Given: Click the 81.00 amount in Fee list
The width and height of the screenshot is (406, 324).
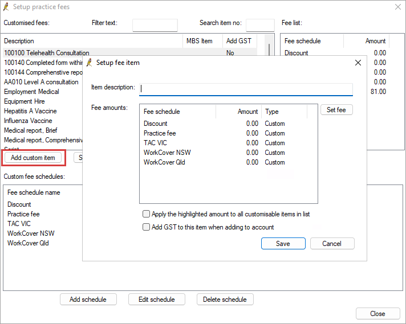Looking at the screenshot, I should pos(378,92).
